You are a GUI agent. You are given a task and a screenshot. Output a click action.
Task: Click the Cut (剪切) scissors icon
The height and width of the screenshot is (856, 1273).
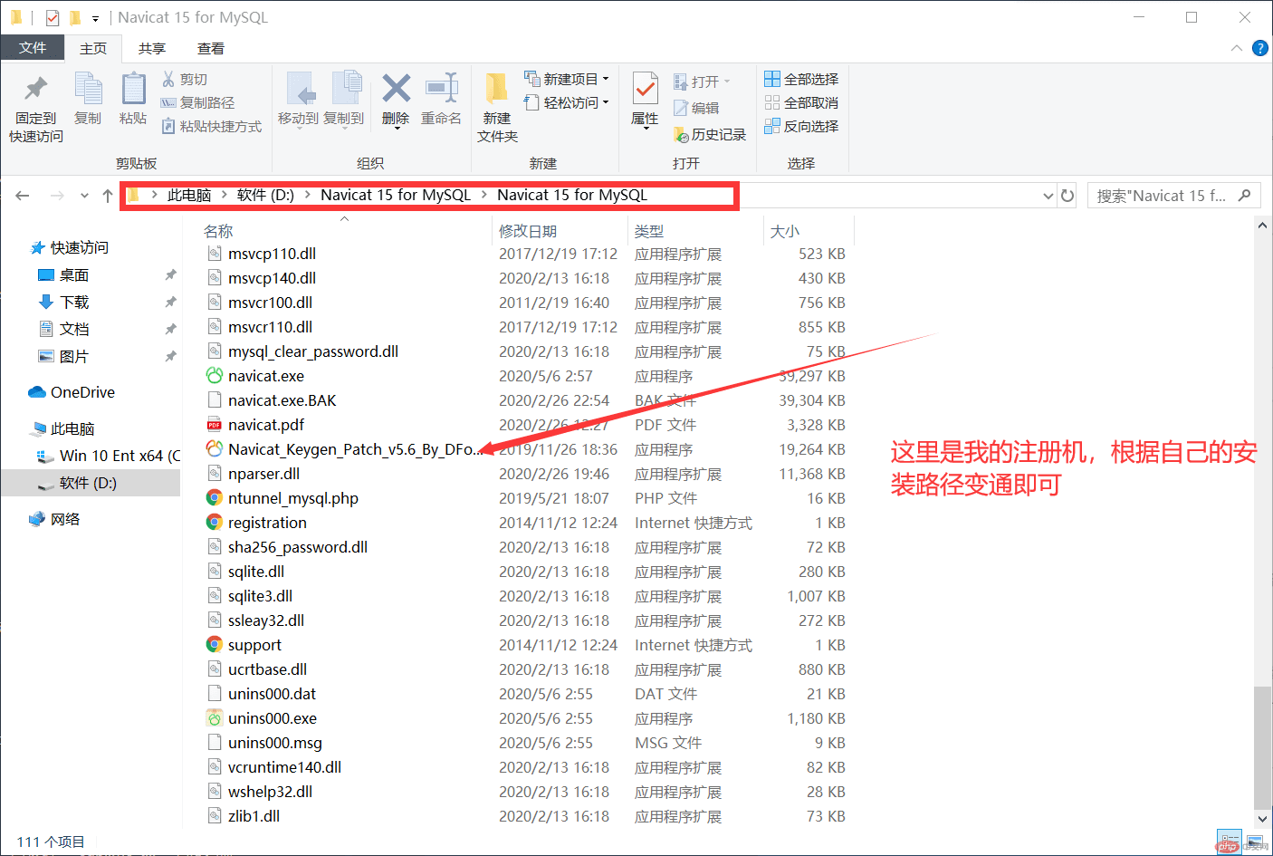click(x=168, y=79)
